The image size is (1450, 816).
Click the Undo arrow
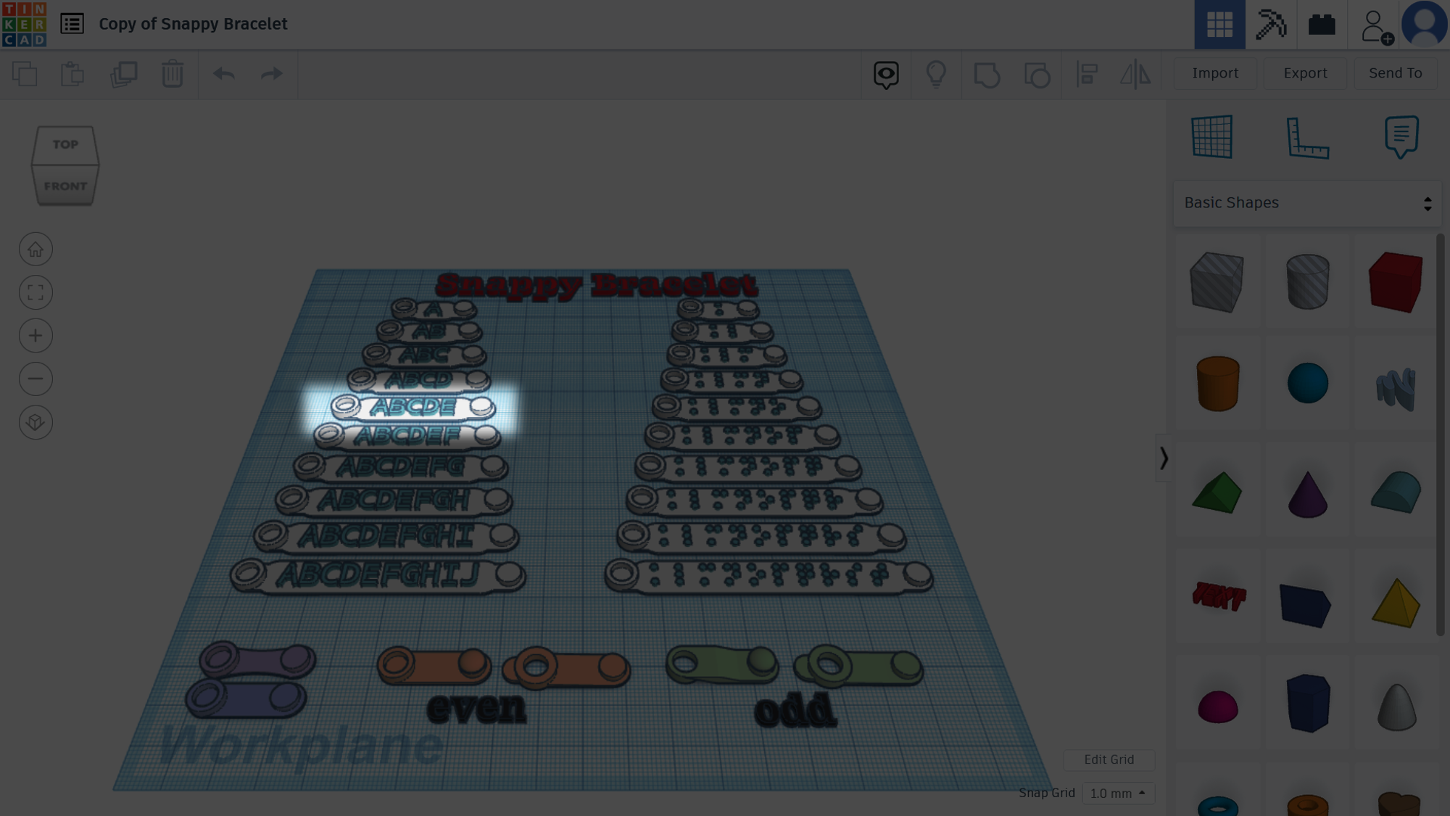(x=224, y=74)
